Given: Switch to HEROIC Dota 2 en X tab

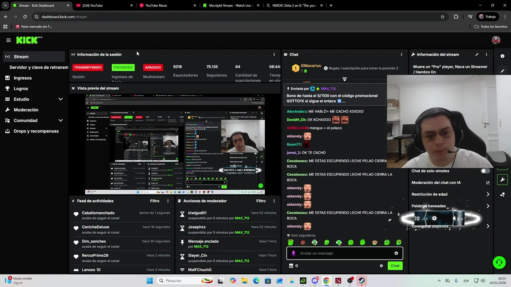Looking at the screenshot, I should point(294,6).
